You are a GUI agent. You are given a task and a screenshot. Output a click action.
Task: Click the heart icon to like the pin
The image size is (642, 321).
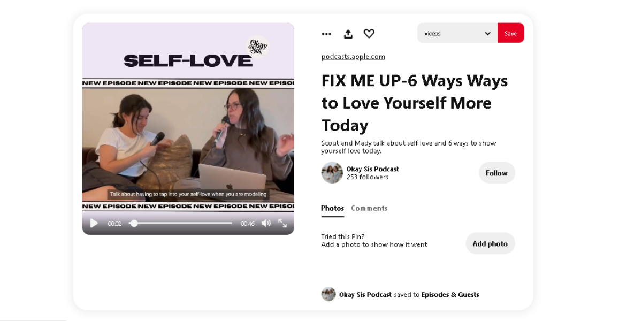[x=369, y=34]
